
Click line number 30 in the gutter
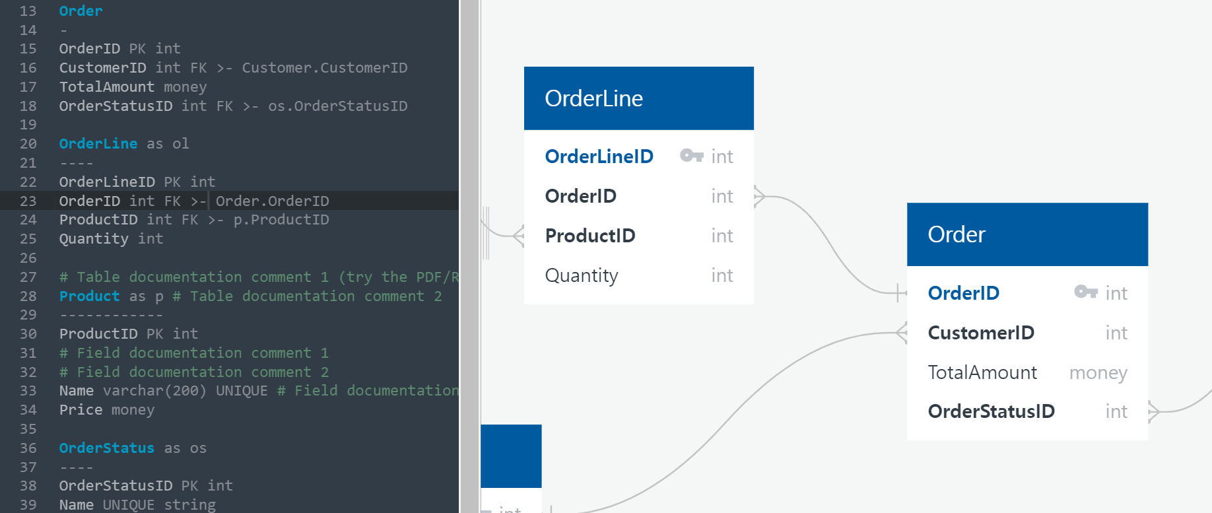(x=28, y=334)
